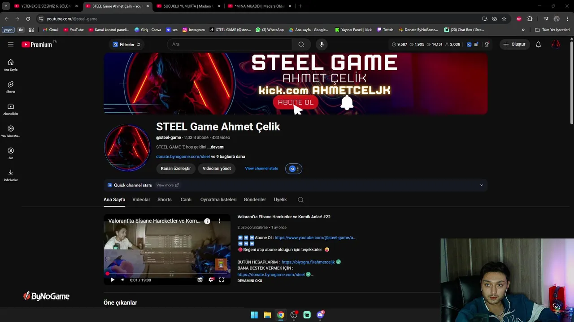This screenshot has height=322, width=574.
Task: Start voice search with the microphone
Action: (x=322, y=44)
